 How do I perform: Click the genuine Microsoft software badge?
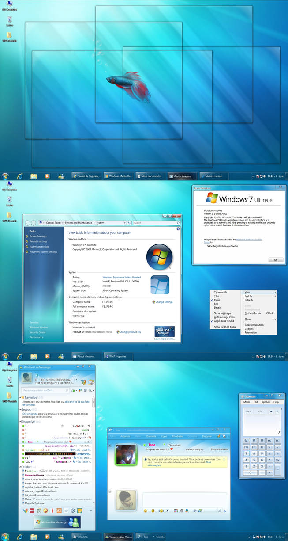click(x=164, y=331)
